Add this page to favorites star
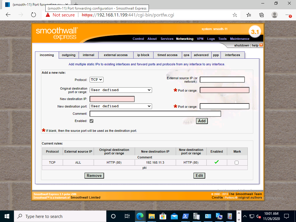 pyautogui.click(x=235, y=15)
